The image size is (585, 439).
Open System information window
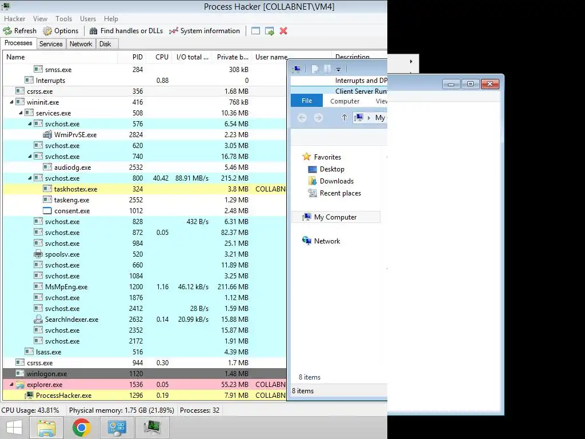[205, 31]
